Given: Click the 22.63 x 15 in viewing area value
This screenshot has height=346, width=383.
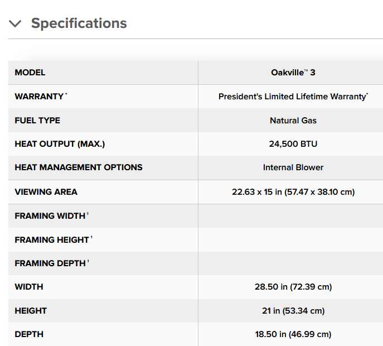Looking at the screenshot, I should click(x=293, y=192).
